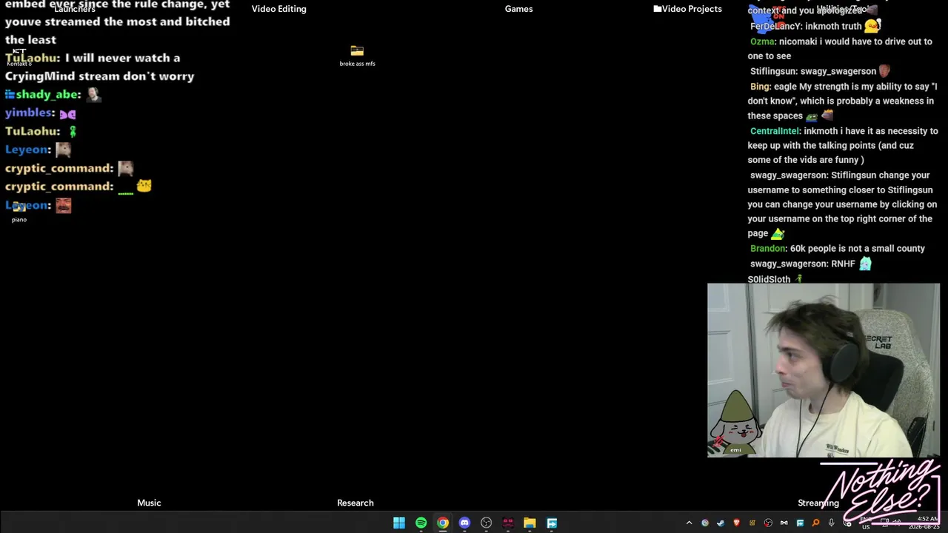This screenshot has height=533, width=948.
Task: Select the Research desktop group label
Action: [x=355, y=503]
